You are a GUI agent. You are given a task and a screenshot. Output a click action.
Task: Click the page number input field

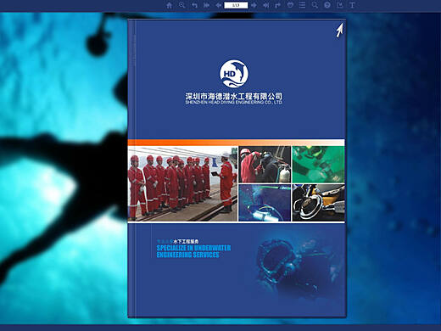(x=236, y=5)
